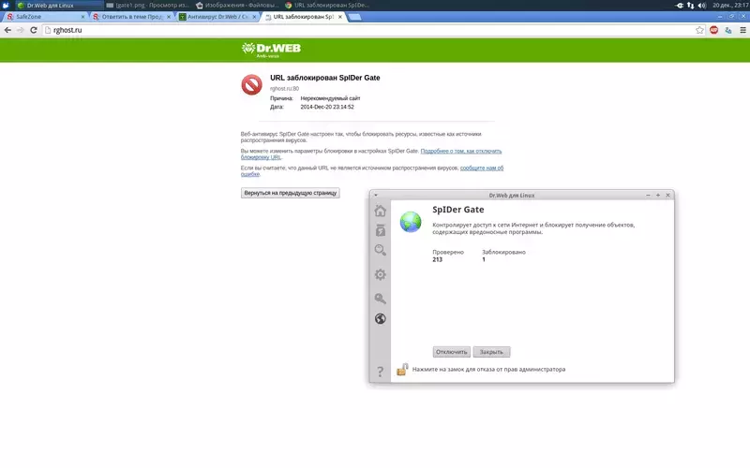The height and width of the screenshot is (468, 750).
Task: Click Вернуться на предыдущую страницу button
Action: pyautogui.click(x=291, y=193)
